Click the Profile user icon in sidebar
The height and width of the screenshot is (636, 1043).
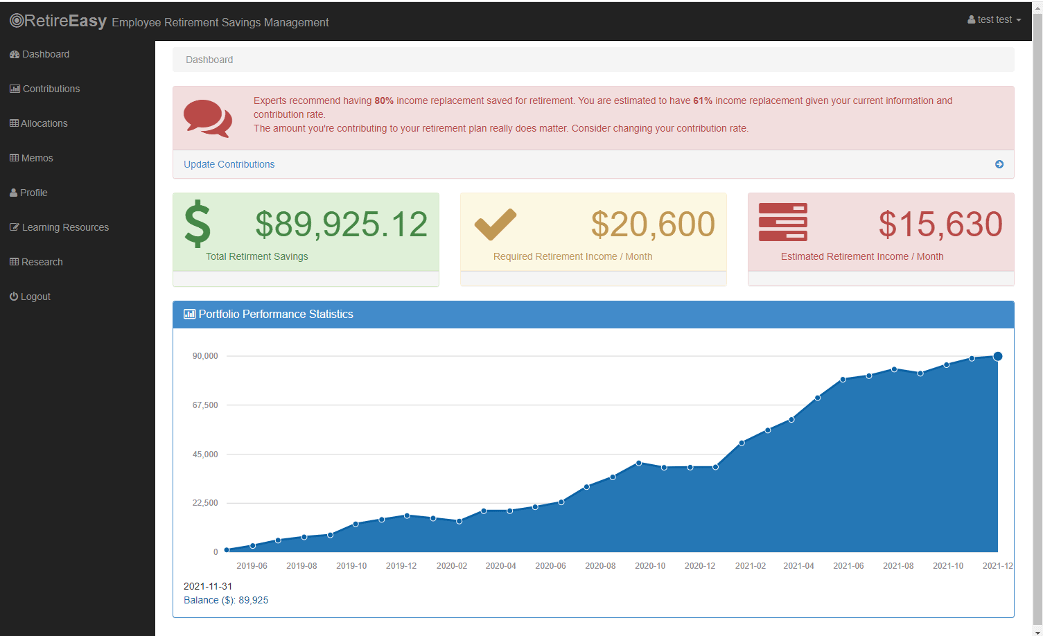point(13,193)
